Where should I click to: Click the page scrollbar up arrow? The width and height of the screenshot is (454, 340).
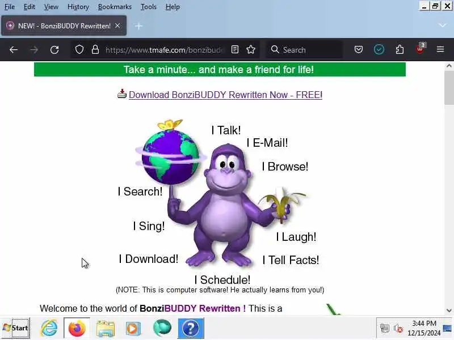(449, 66)
